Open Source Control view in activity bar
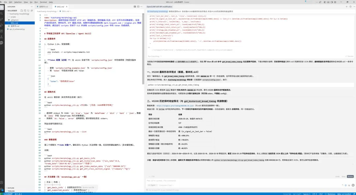Viewport: 356px width, 195px height. coord(2,19)
